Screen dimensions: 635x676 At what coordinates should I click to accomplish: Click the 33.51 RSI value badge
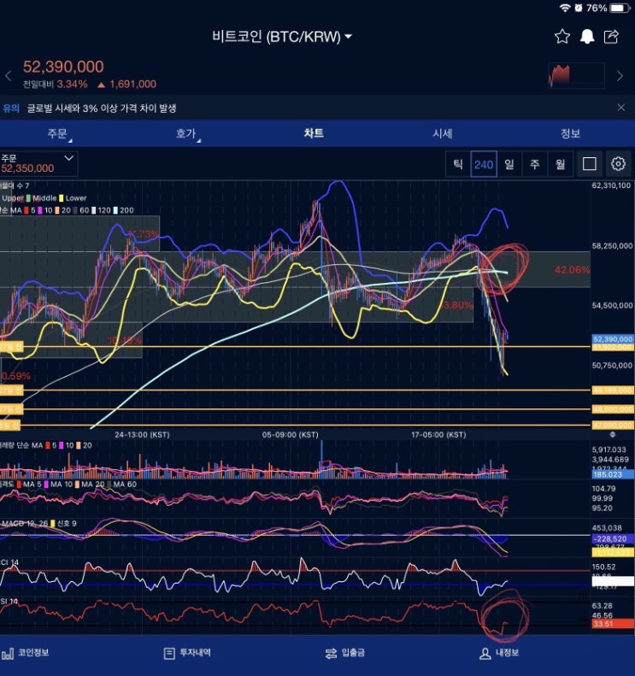pyautogui.click(x=613, y=624)
